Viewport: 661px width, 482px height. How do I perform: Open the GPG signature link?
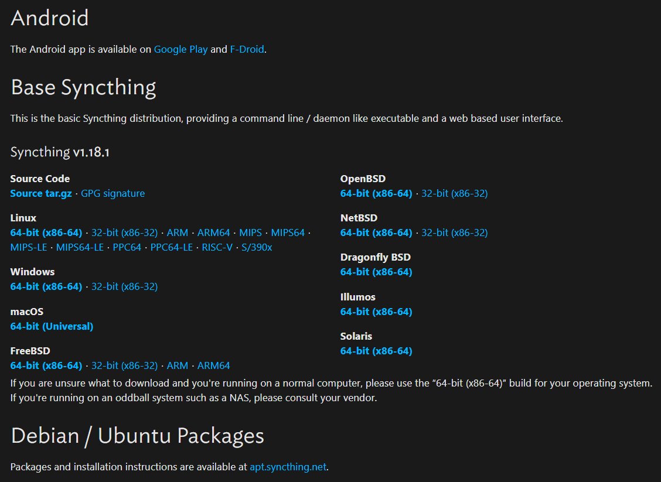tap(113, 193)
